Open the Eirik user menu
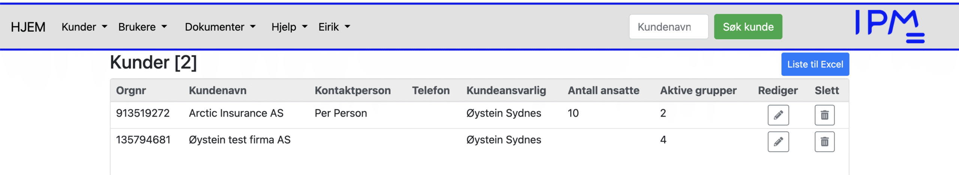Viewport: 959px width, 175px height. pyautogui.click(x=334, y=27)
